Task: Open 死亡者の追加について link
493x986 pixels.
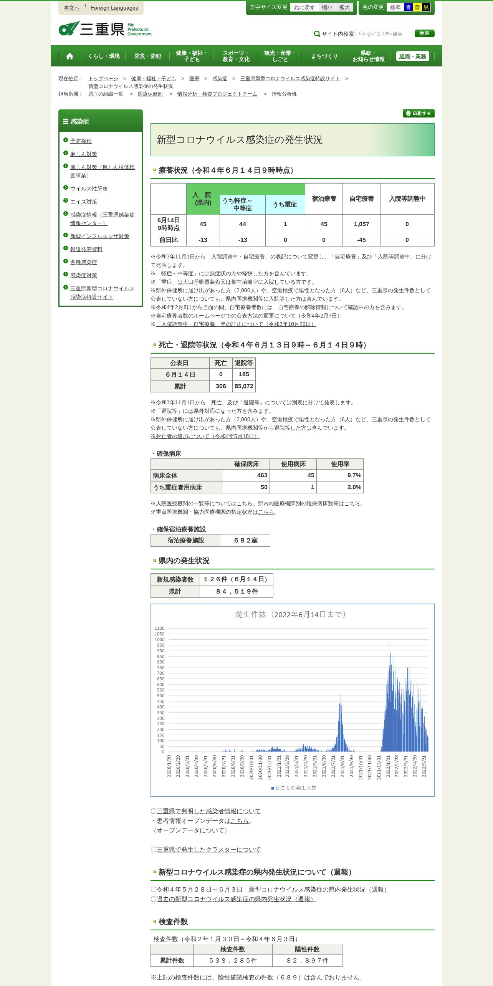Action: coord(205,436)
